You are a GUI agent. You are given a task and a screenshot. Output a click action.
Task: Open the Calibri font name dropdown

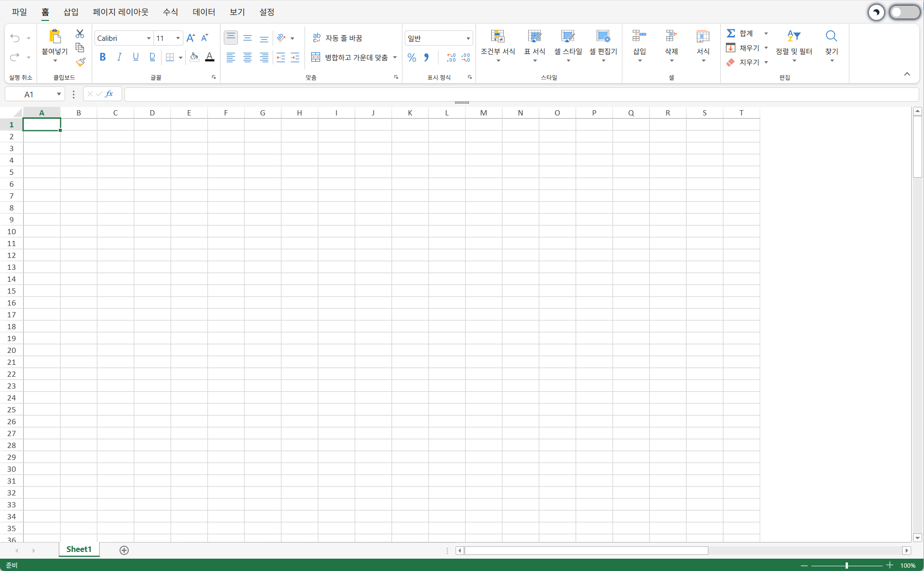coord(148,38)
